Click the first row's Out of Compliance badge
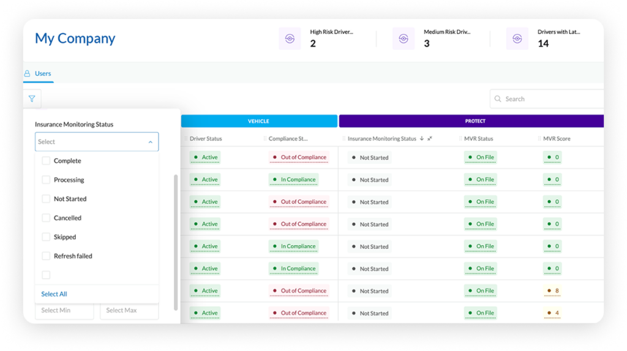Screen dimensions: 627x351 pos(299,157)
